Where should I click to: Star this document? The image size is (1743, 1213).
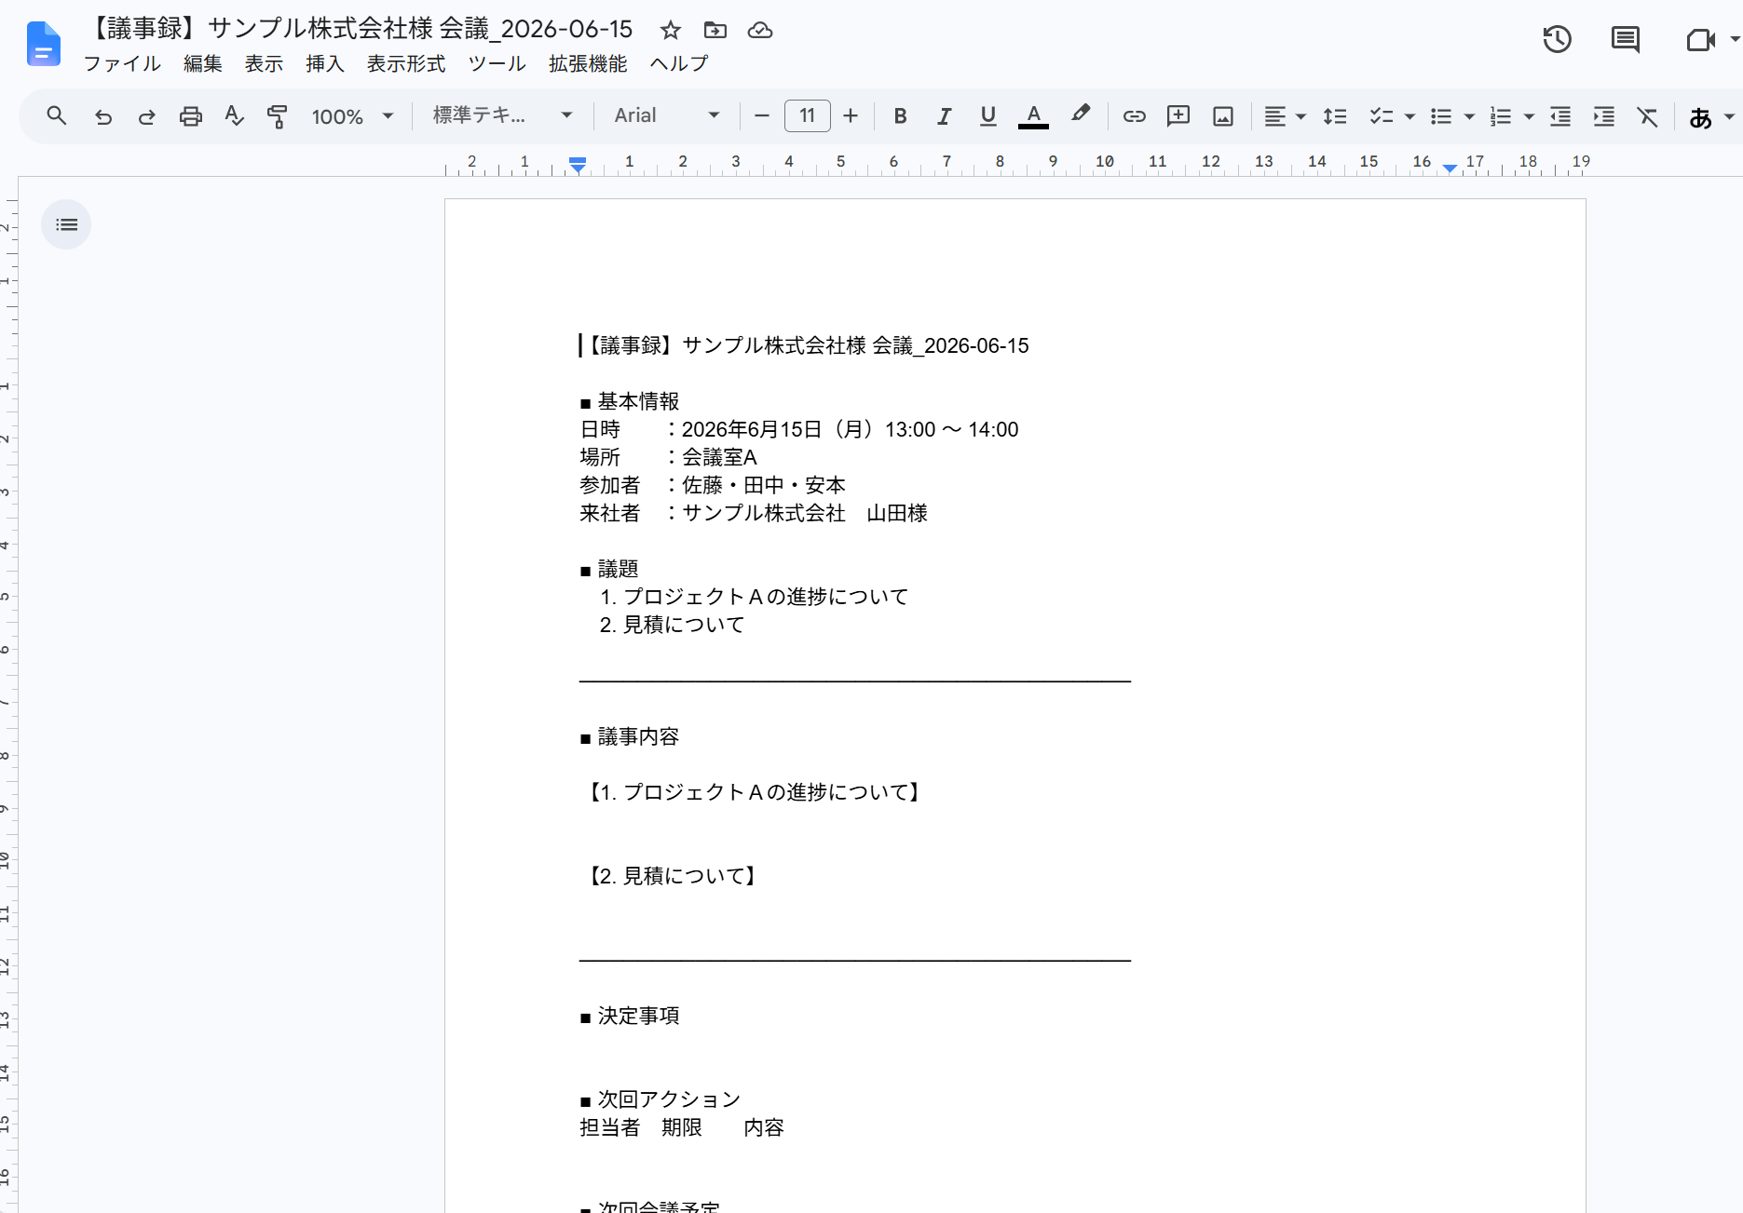point(670,31)
